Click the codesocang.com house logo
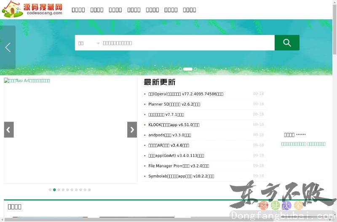Viewport: 337px width, 222px height. pos(32,9)
